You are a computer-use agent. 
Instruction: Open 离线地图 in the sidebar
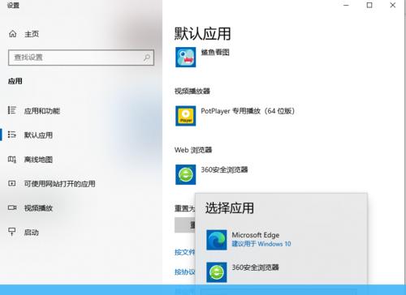(38, 160)
